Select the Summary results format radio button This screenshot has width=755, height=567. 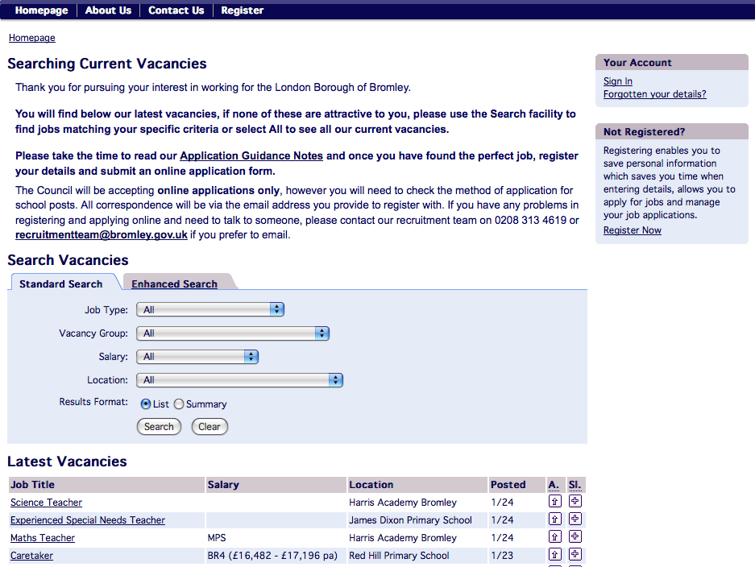(x=179, y=404)
